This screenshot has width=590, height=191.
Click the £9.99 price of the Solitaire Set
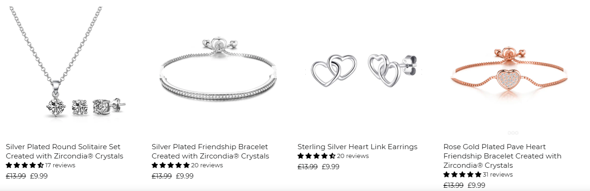coord(39,176)
